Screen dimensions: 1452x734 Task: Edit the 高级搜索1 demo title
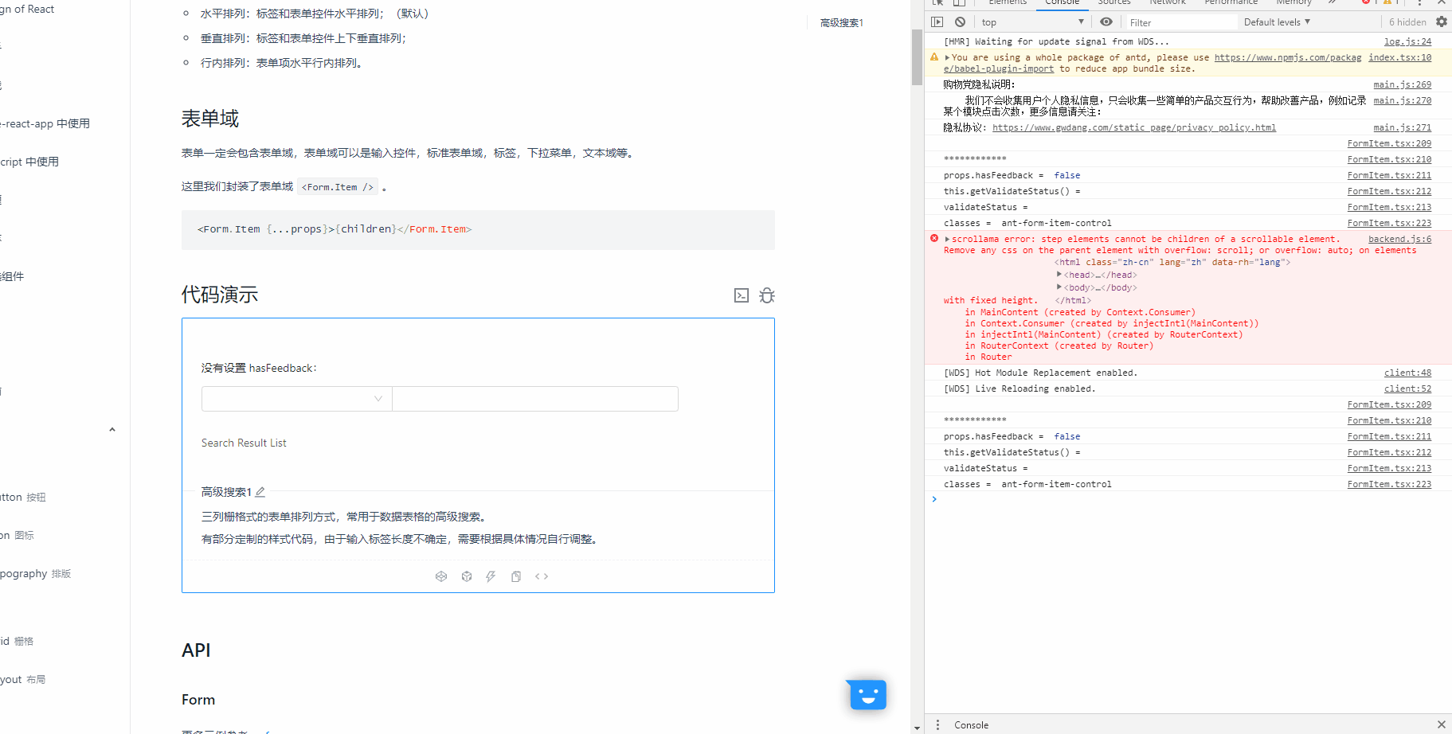click(x=260, y=492)
